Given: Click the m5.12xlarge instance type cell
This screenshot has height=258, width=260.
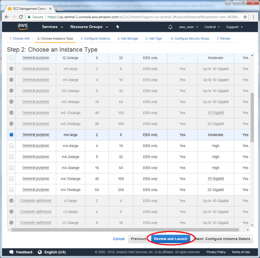Looking at the screenshot, I should click(70, 113).
